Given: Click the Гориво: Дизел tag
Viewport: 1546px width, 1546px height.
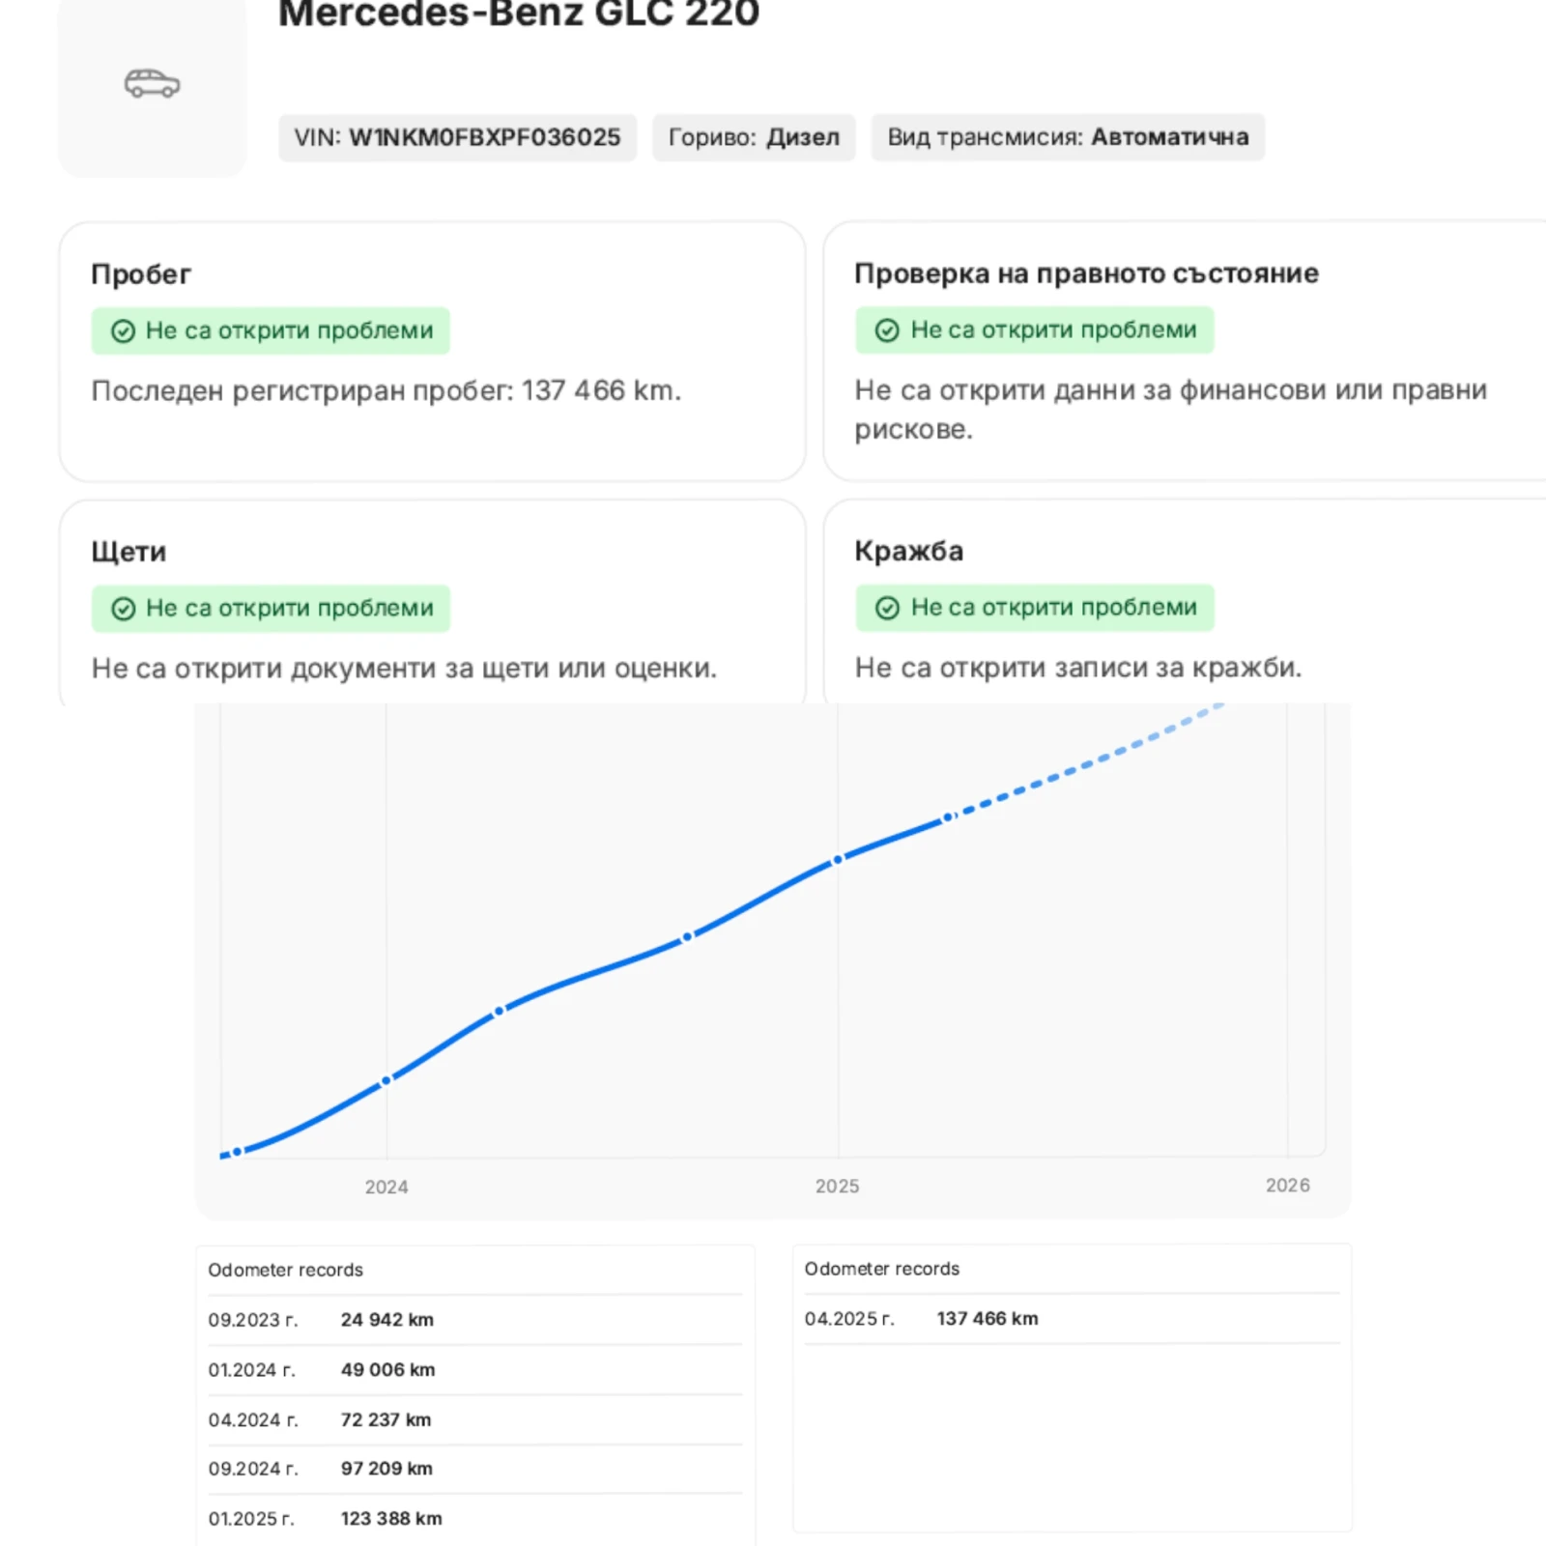Looking at the screenshot, I should coord(754,137).
